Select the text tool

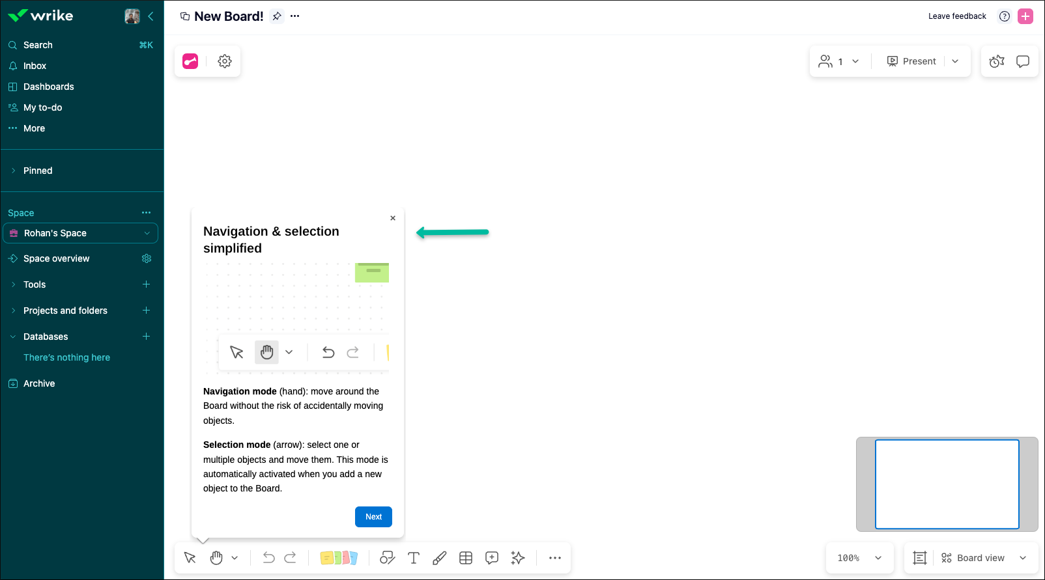click(414, 558)
